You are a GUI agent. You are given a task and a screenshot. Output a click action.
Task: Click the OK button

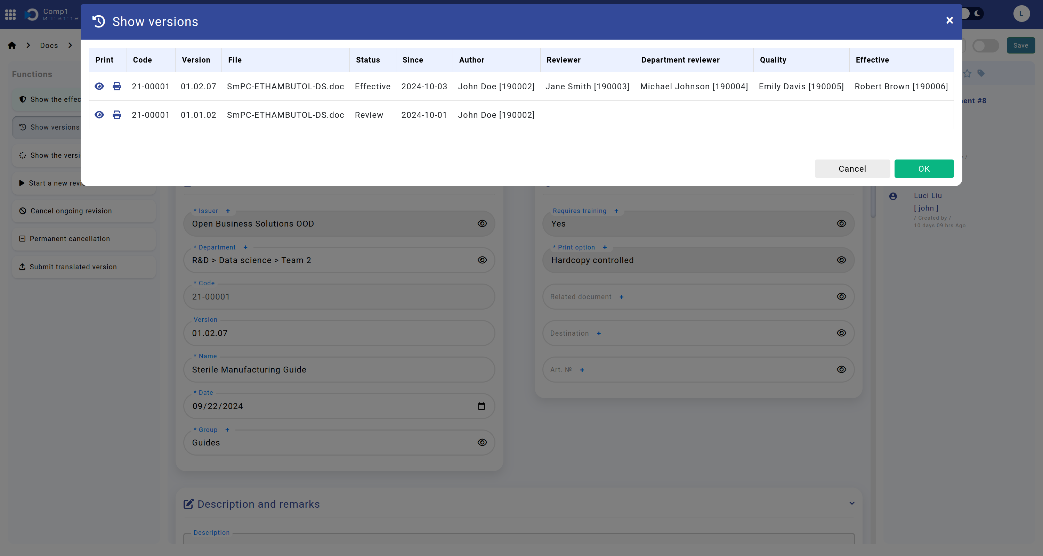[923, 169]
